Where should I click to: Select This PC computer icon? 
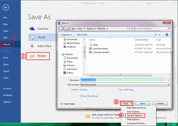pos(32,37)
